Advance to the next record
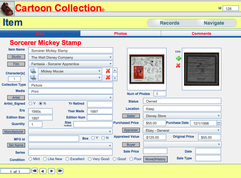This screenshot has width=241, height=178. [x=52, y=171]
